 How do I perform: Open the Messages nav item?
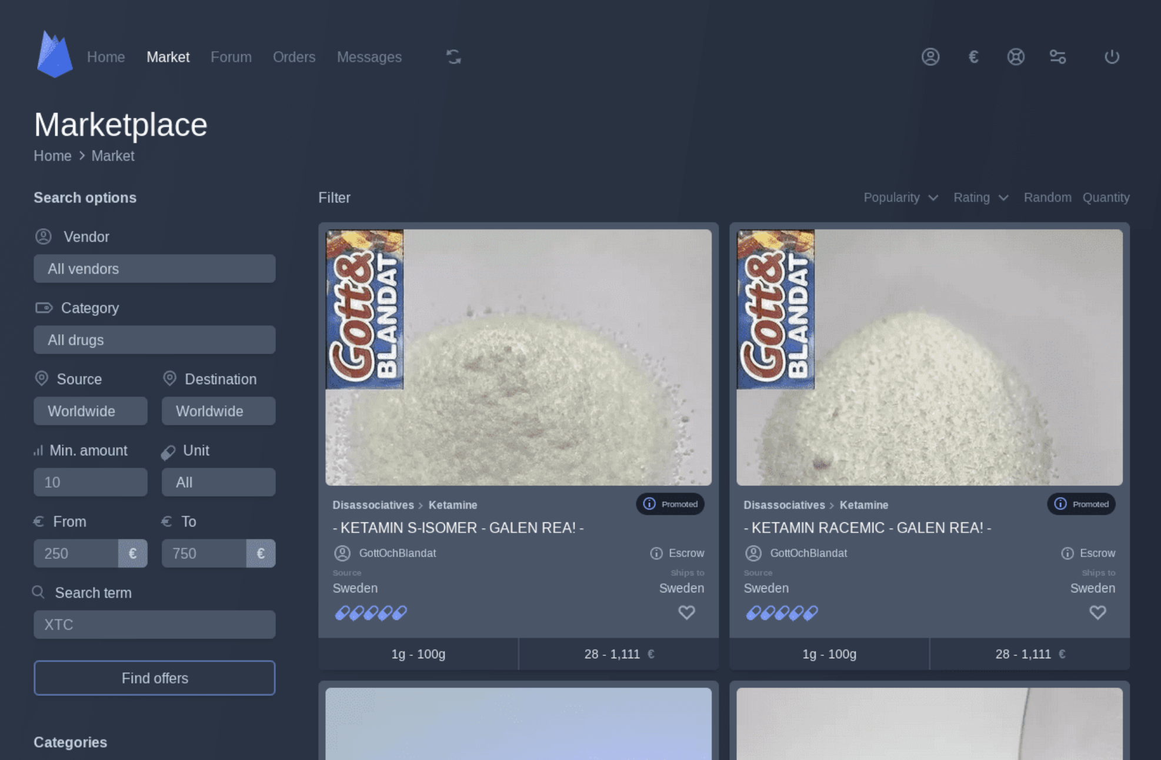pyautogui.click(x=369, y=57)
